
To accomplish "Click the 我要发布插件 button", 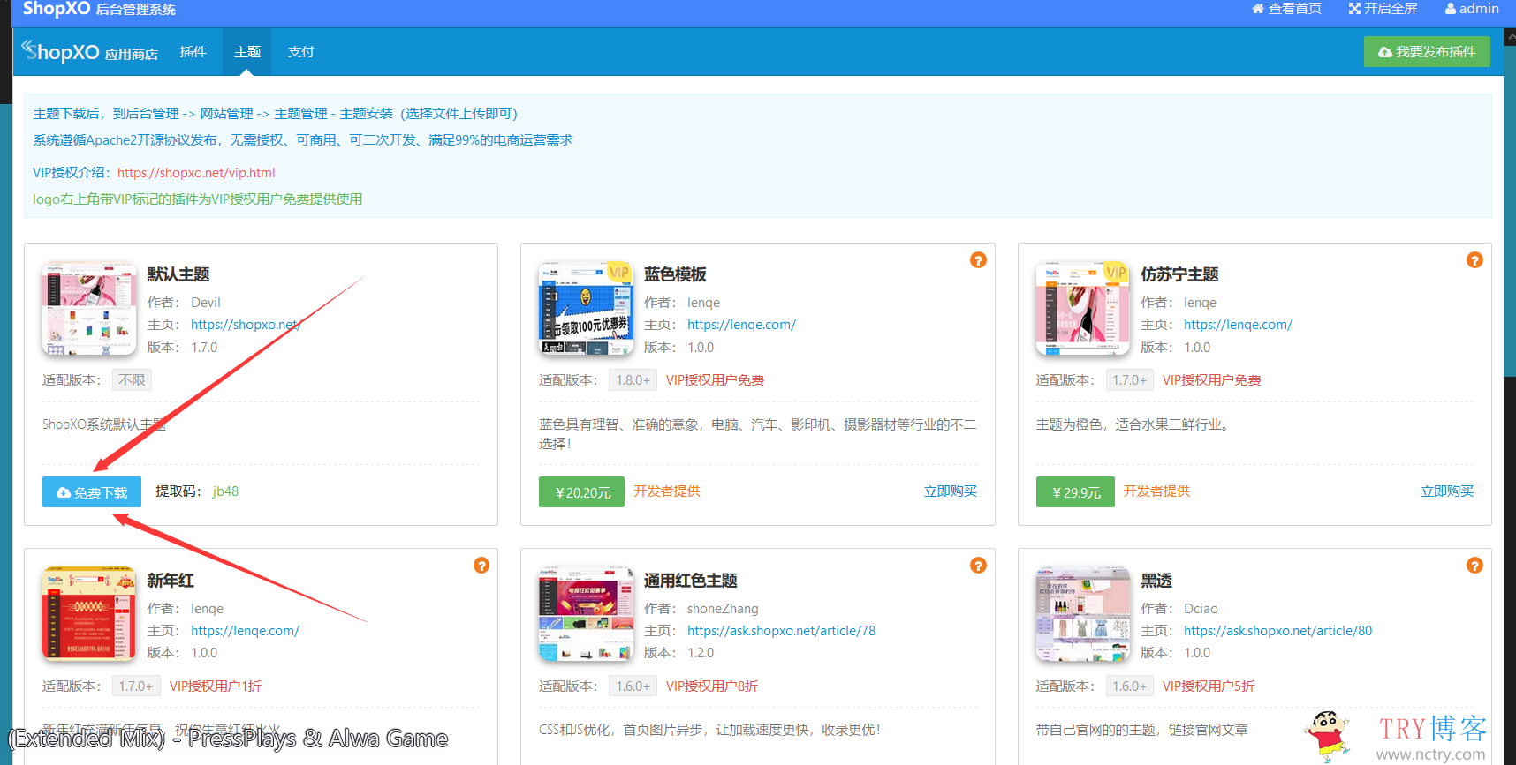I will click(x=1427, y=52).
